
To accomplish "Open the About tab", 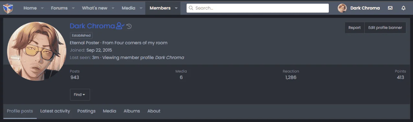I will (154, 111).
